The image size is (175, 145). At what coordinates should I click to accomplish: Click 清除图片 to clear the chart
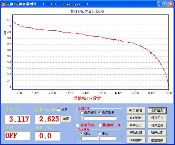pyautogui.click(x=136, y=140)
